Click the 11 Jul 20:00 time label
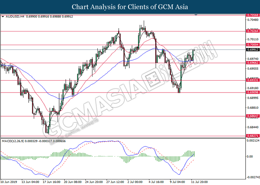 [x=199, y=182]
